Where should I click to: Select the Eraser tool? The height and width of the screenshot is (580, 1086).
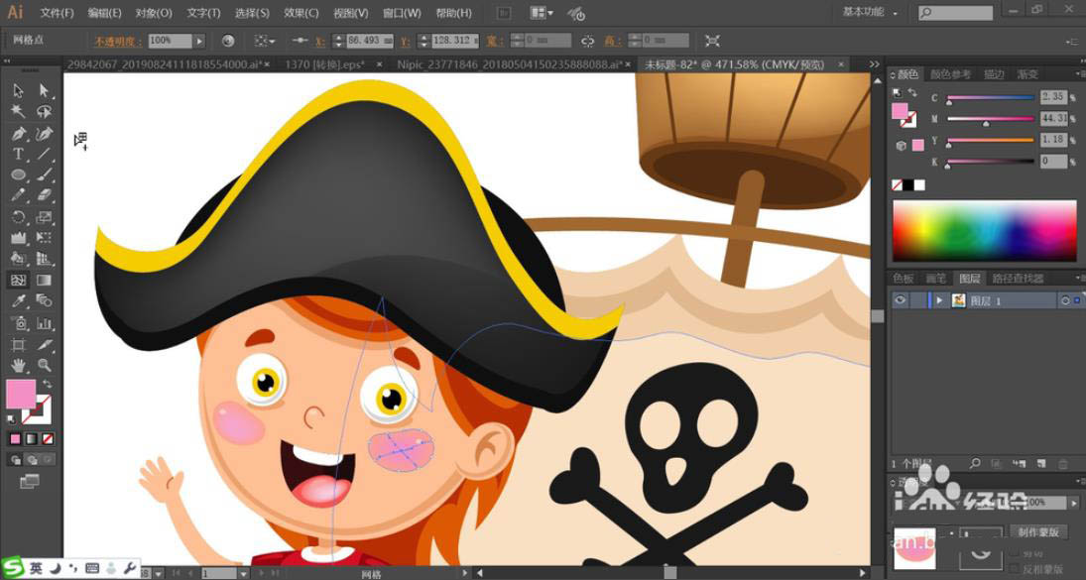(44, 196)
